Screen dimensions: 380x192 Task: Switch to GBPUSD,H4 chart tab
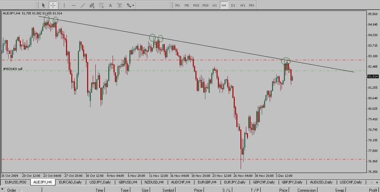(128, 182)
